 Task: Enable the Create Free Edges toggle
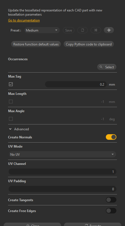point(111,211)
